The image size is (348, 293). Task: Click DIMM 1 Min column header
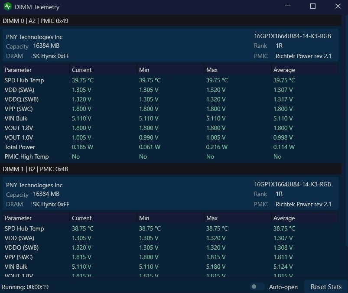point(171,218)
